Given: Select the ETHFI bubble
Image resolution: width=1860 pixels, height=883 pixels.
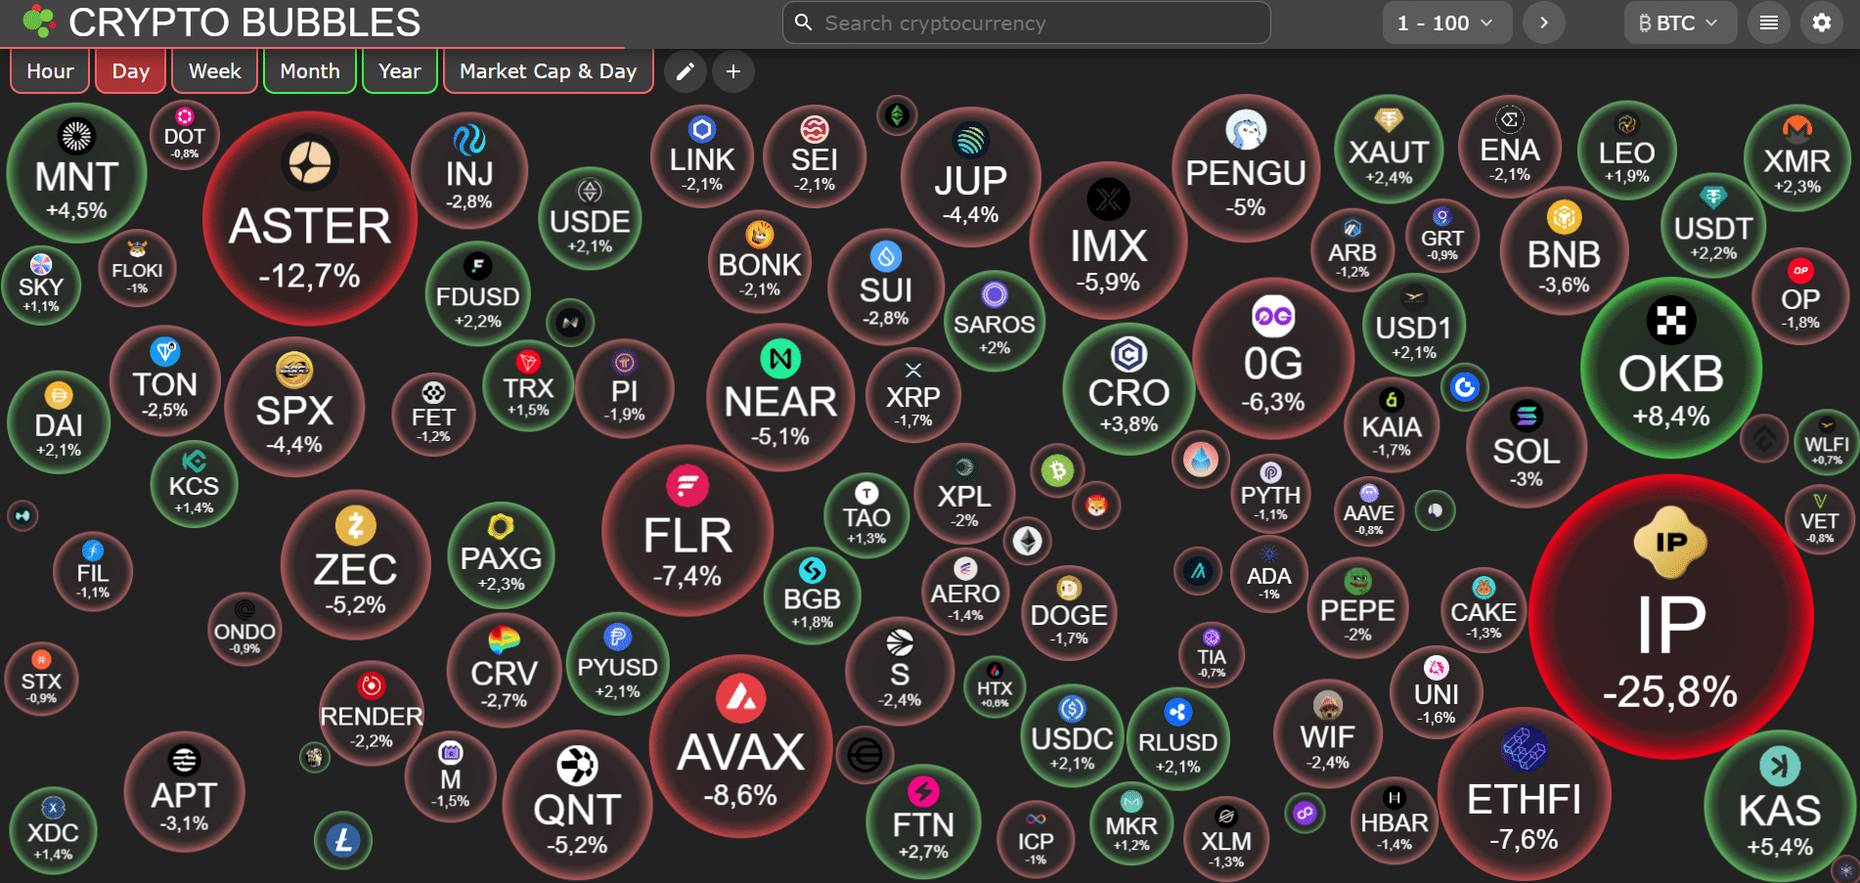Looking at the screenshot, I should [1524, 793].
